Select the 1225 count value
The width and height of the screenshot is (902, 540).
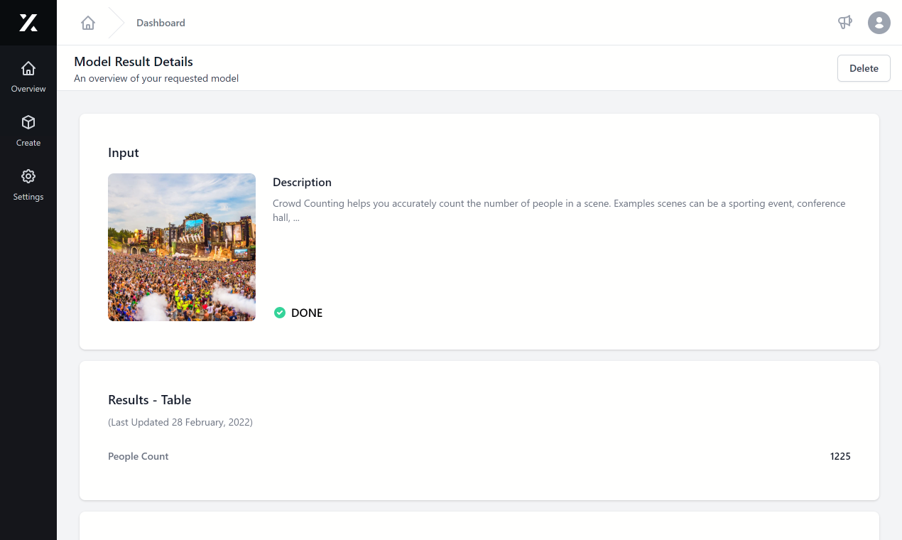tap(840, 456)
